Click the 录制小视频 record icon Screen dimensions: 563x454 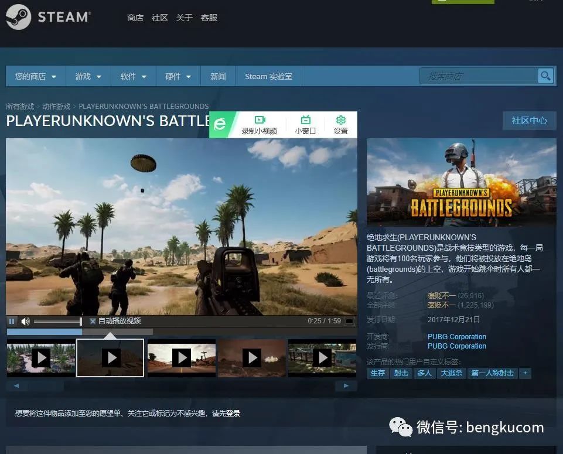(260, 125)
